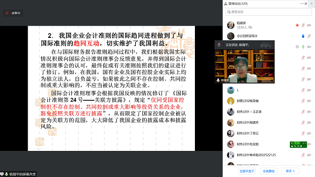The height and width of the screenshot is (177, 315).
Task: Enable the 财务2202 member's camera
Action: (x=309, y=101)
